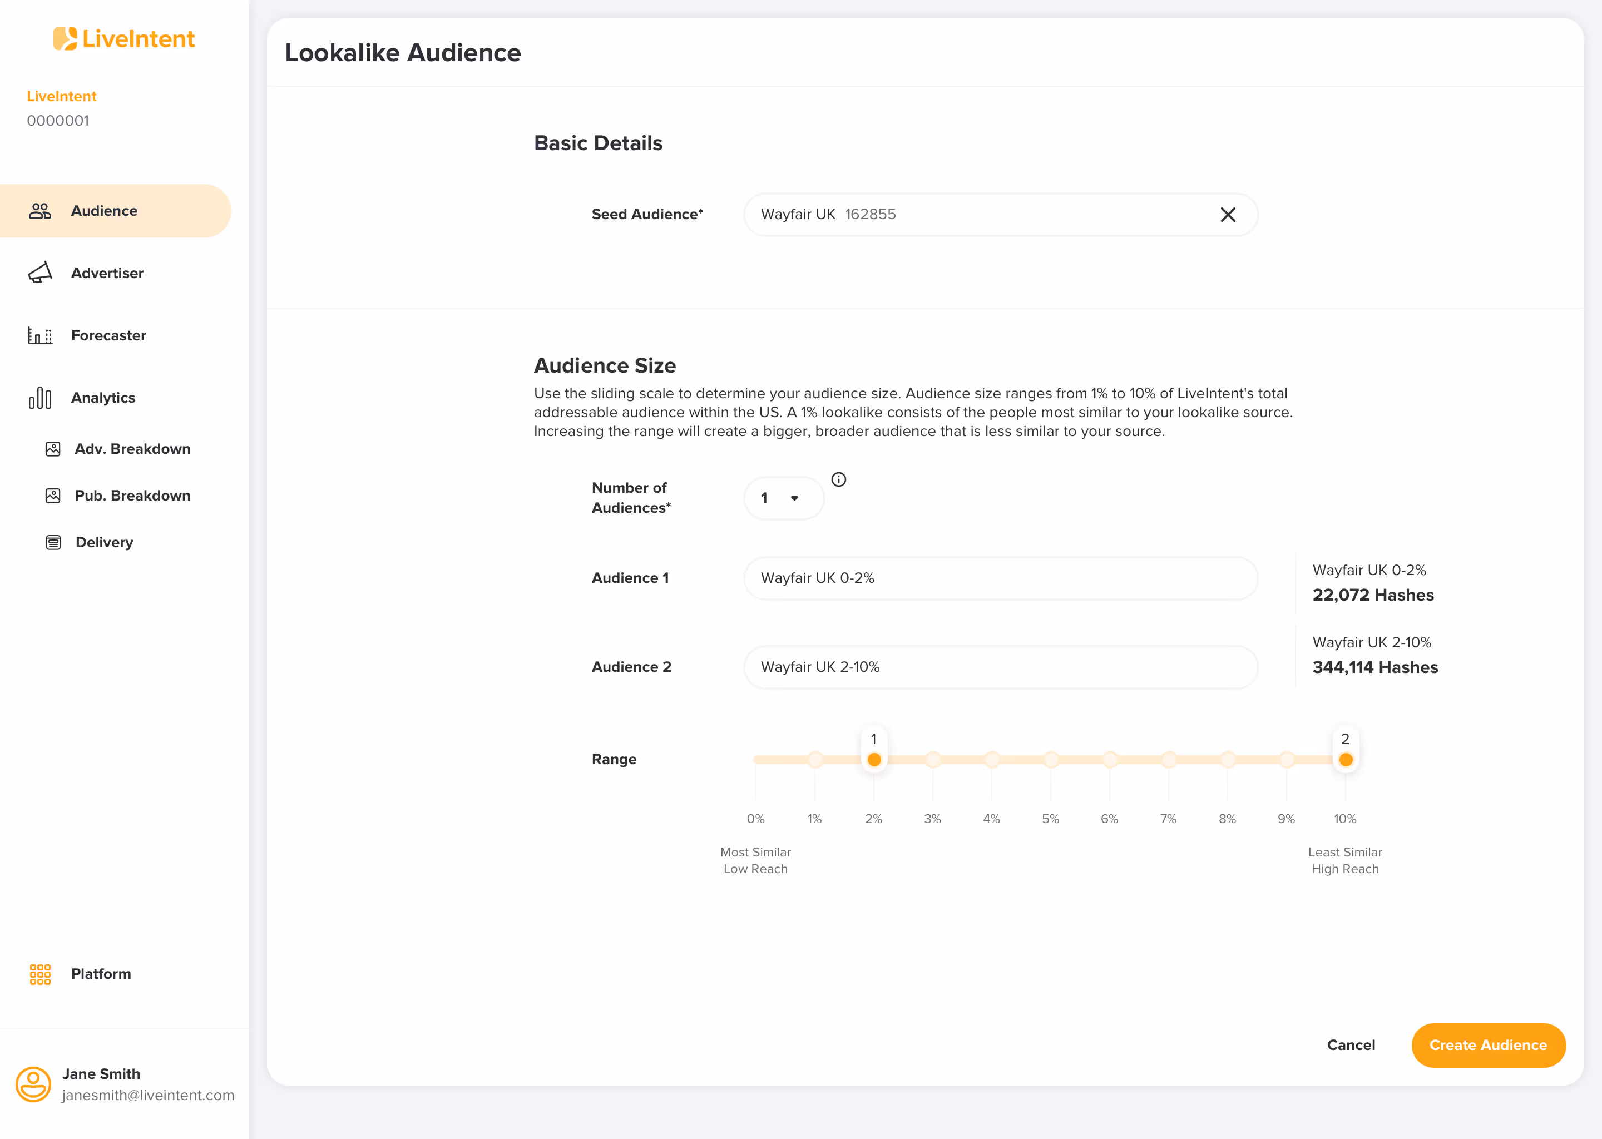Click the Number of Audiences info icon
Screen dimensions: 1602x1139
click(839, 480)
